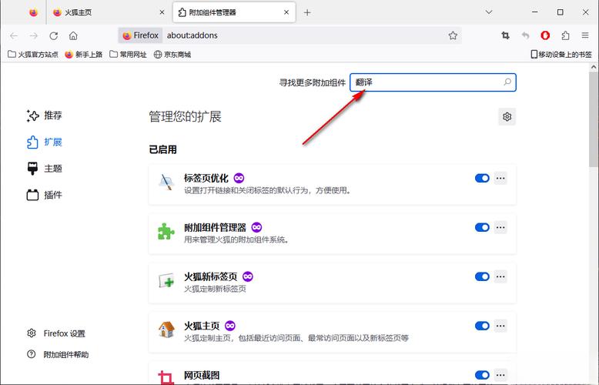Select 推荐 in the sidebar
The height and width of the screenshot is (385, 599).
coord(45,115)
